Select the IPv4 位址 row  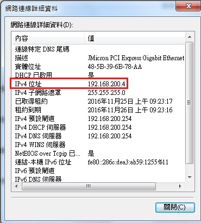click(98, 84)
